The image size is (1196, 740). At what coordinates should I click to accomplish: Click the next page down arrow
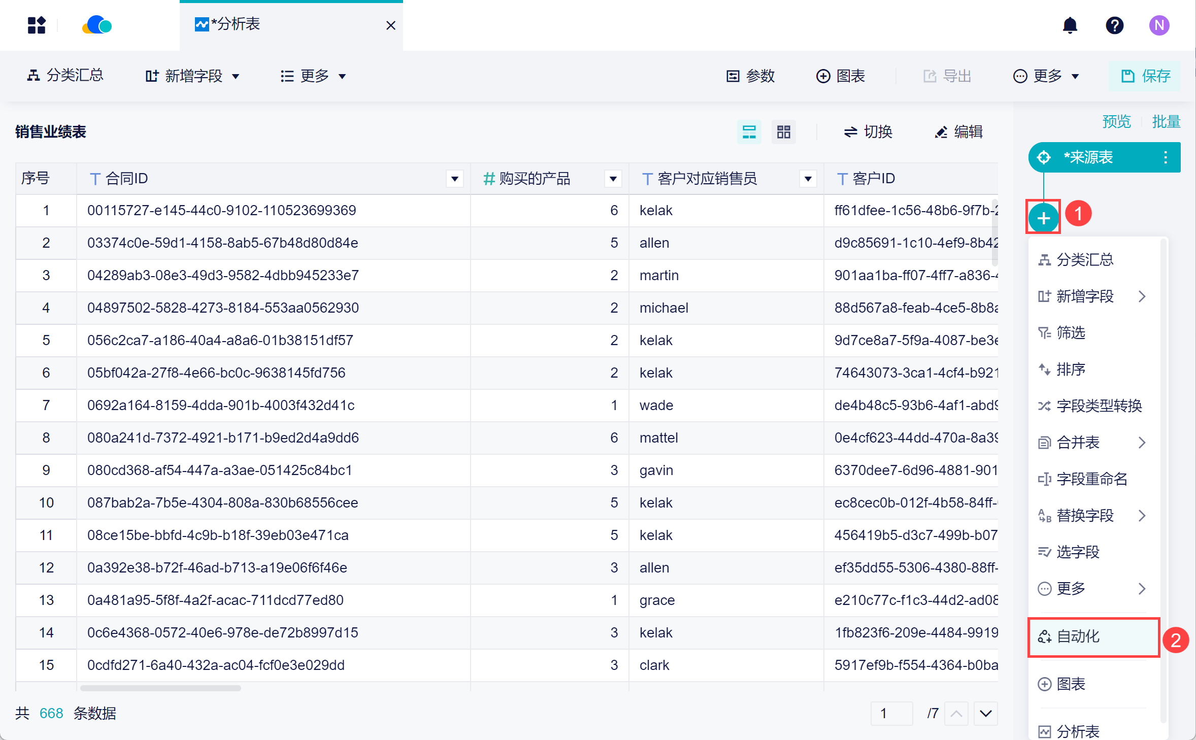point(985,713)
